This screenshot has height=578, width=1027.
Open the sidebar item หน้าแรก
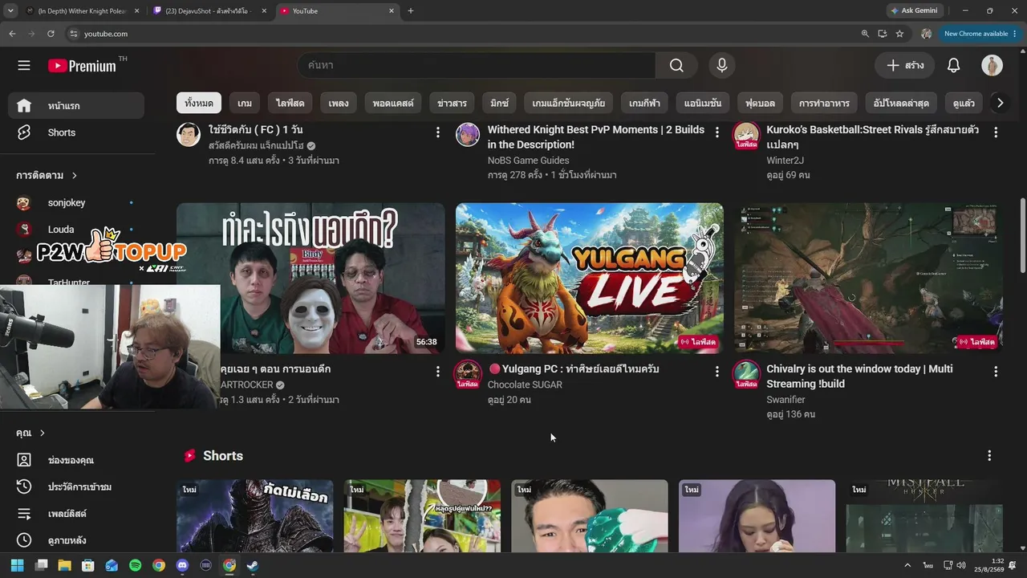pyautogui.click(x=76, y=105)
